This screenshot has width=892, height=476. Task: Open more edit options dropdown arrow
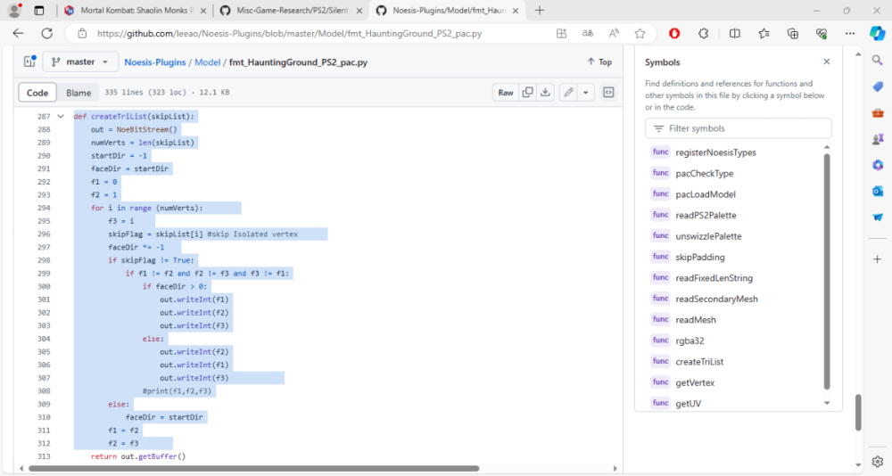click(x=585, y=93)
